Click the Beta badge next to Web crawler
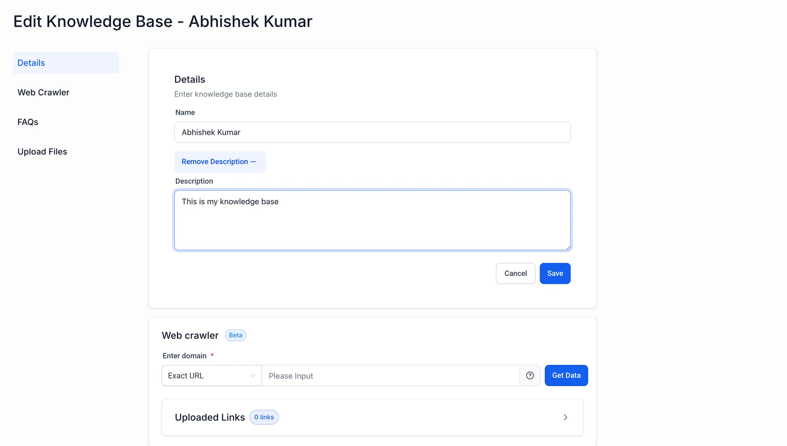Screen dimensions: 787x446 tap(236, 335)
